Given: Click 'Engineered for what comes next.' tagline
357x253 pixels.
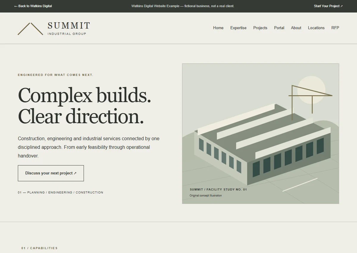Looking at the screenshot, I should [x=56, y=75].
